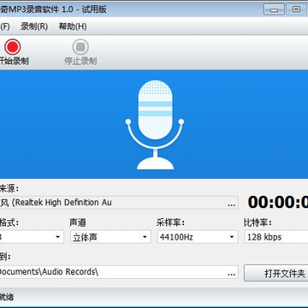The height and width of the screenshot is (308, 308).
Task: Browse for folder with the path ellipsis button
Action: [232, 274]
